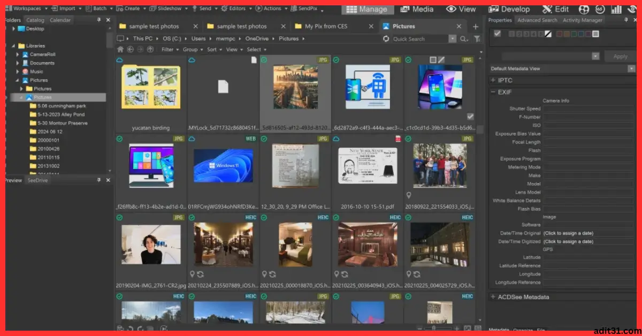Switch to View mode

point(461,9)
